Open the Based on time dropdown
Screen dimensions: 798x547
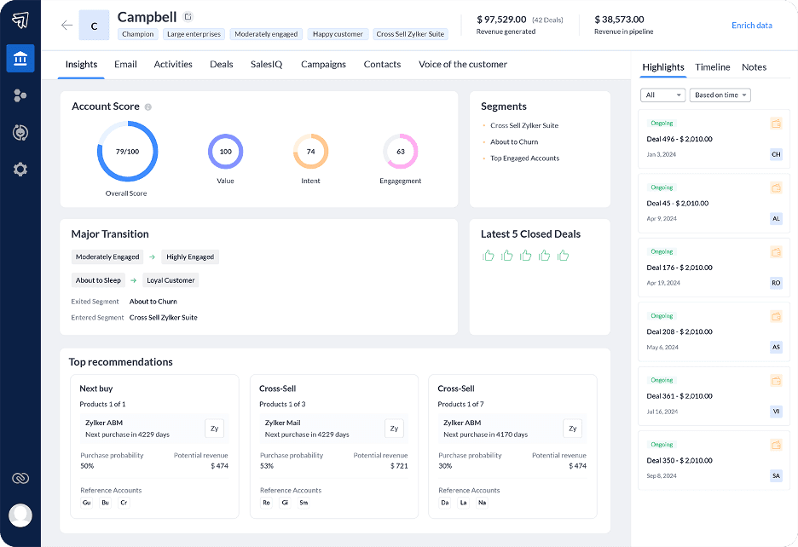[720, 95]
